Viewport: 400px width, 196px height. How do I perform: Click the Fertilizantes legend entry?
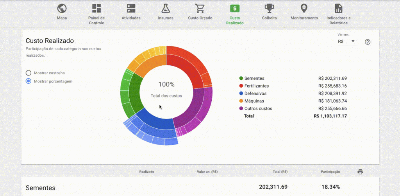[x=256, y=86]
